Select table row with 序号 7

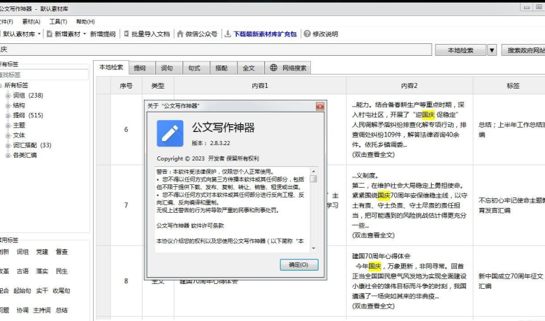click(126, 205)
